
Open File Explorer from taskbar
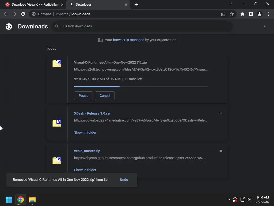click(x=32, y=200)
